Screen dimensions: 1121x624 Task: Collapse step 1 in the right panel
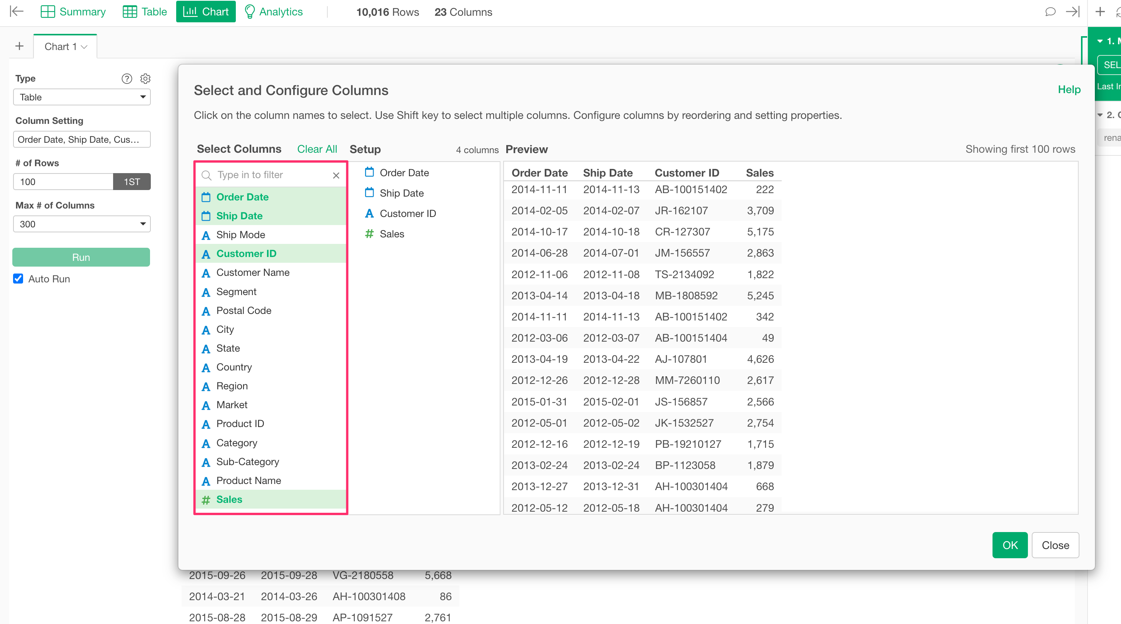[x=1100, y=41]
